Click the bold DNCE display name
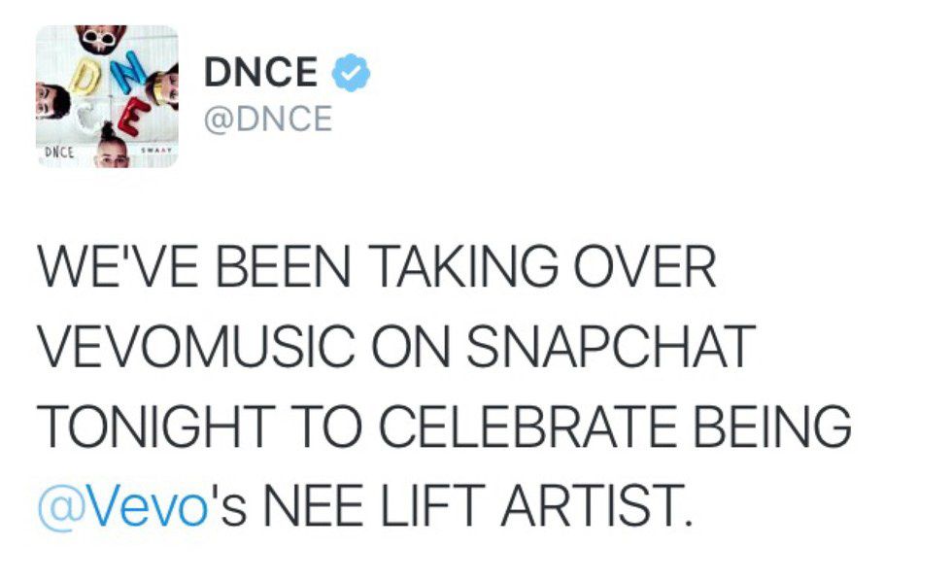 point(260,73)
